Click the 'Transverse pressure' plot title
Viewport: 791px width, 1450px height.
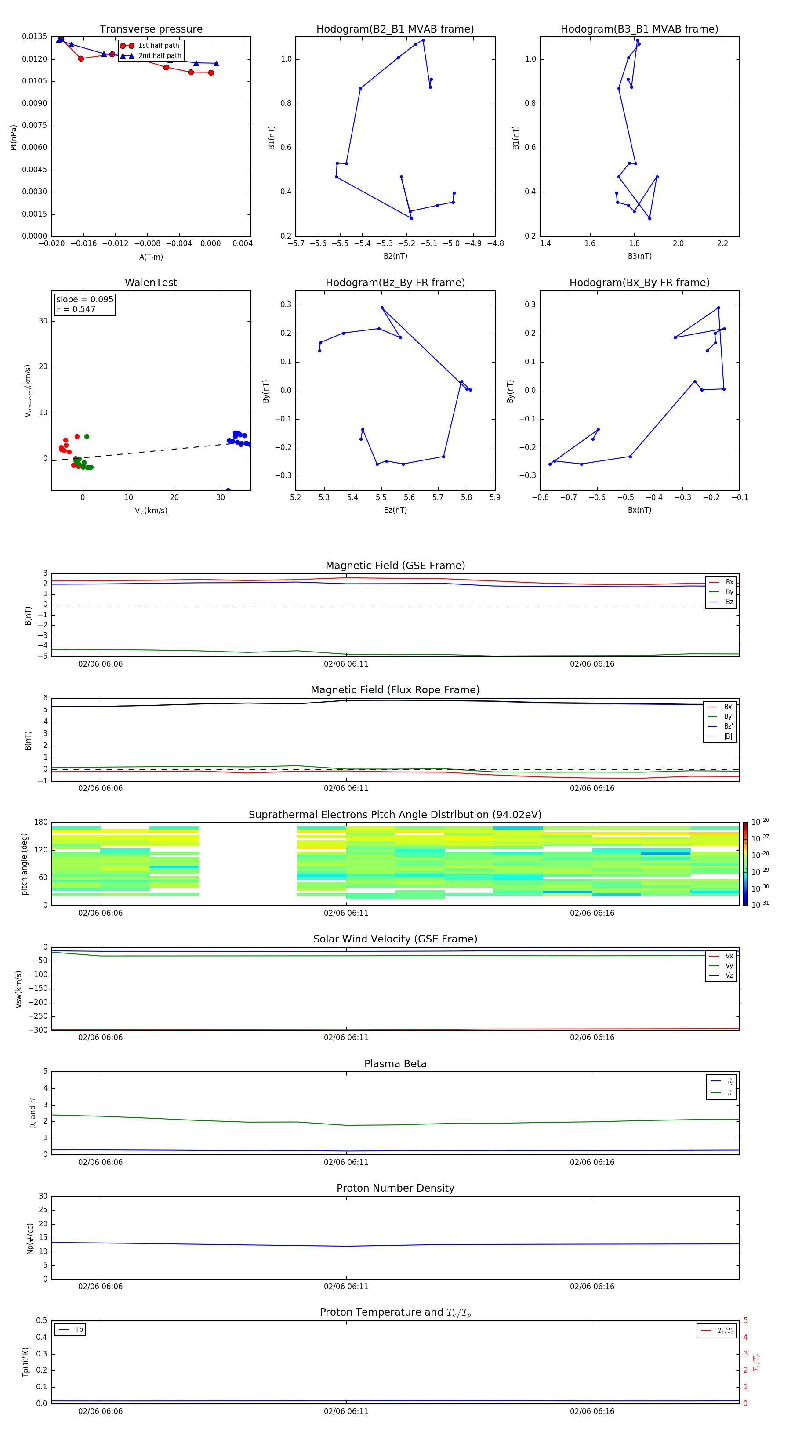[x=151, y=29]
